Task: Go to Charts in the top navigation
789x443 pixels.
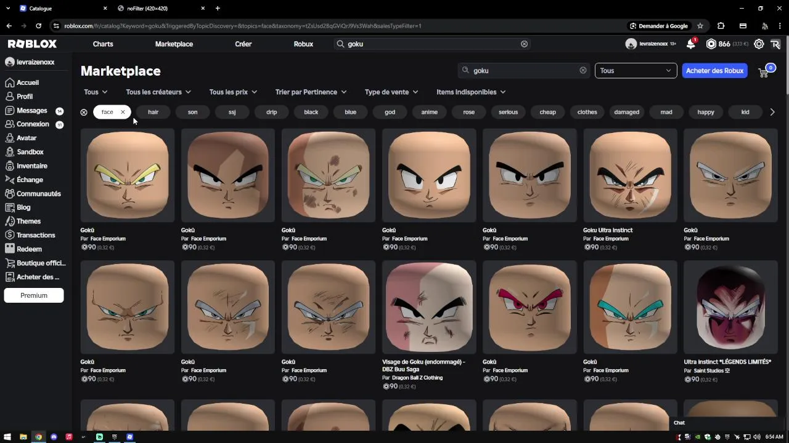Action: click(x=103, y=44)
